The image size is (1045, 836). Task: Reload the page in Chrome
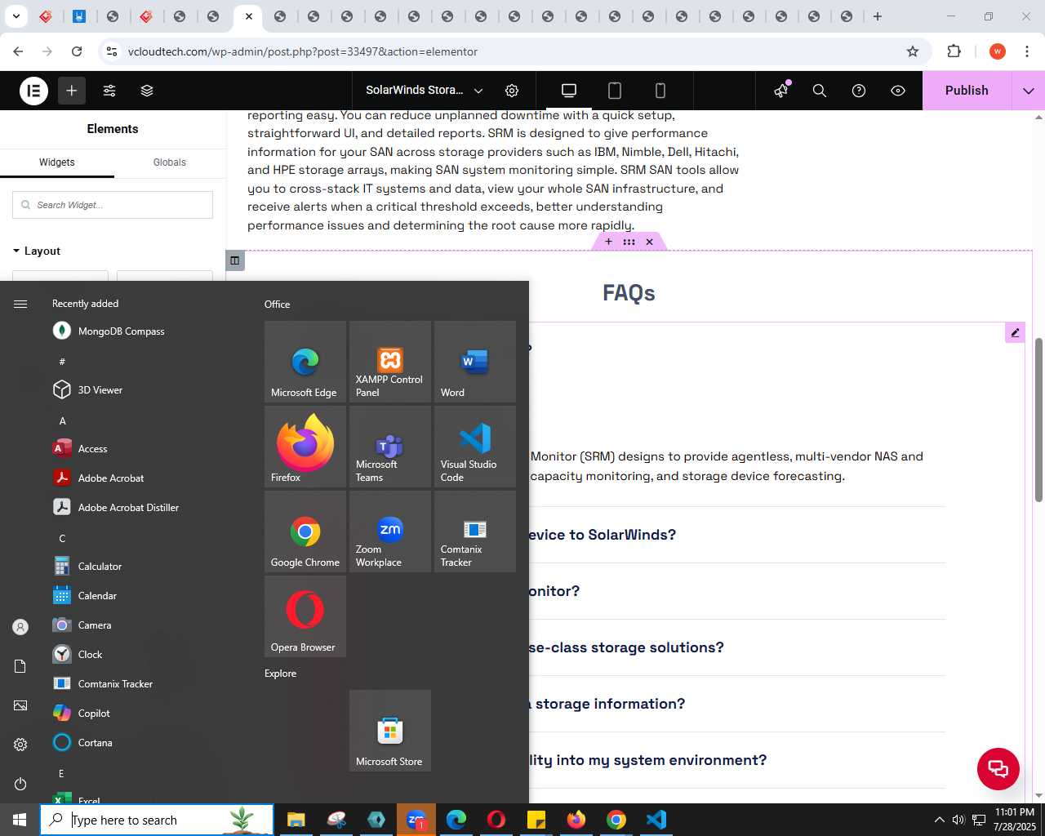(x=77, y=51)
